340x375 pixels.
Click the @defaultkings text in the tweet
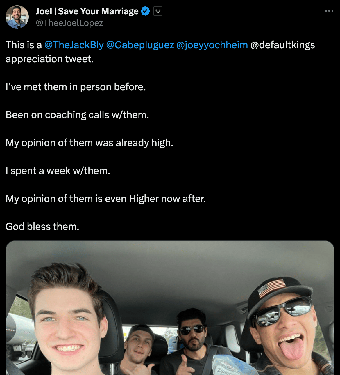(x=282, y=45)
